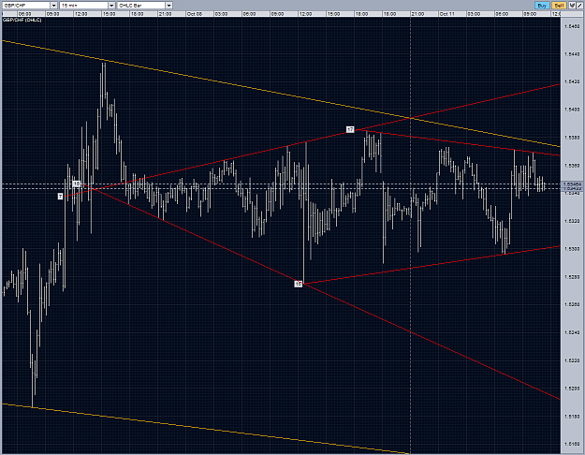Click the current price label on price axis
Viewport: 585px width, 455px height.
[x=573, y=184]
